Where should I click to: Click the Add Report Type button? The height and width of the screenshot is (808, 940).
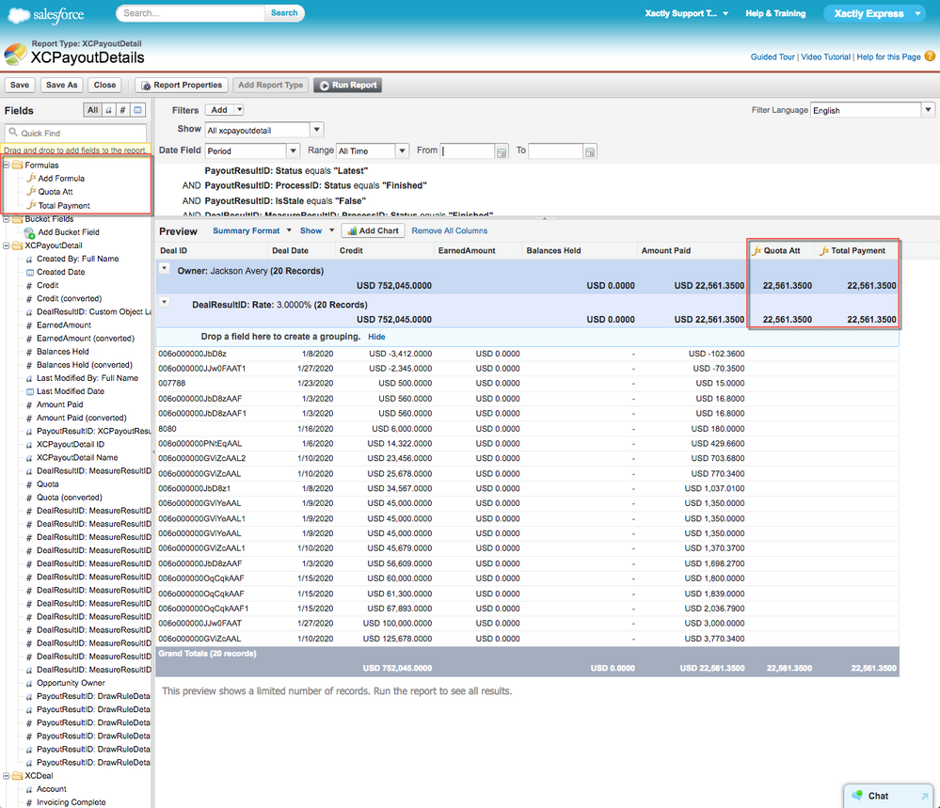[270, 85]
